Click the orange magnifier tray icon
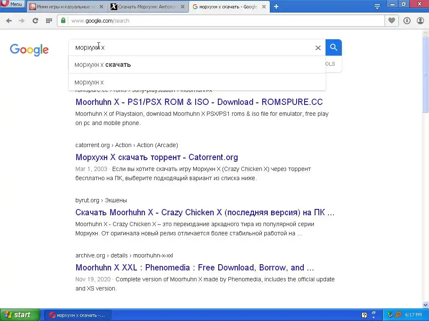Image resolution: width=429 pixels, height=321 pixels. 398,315
